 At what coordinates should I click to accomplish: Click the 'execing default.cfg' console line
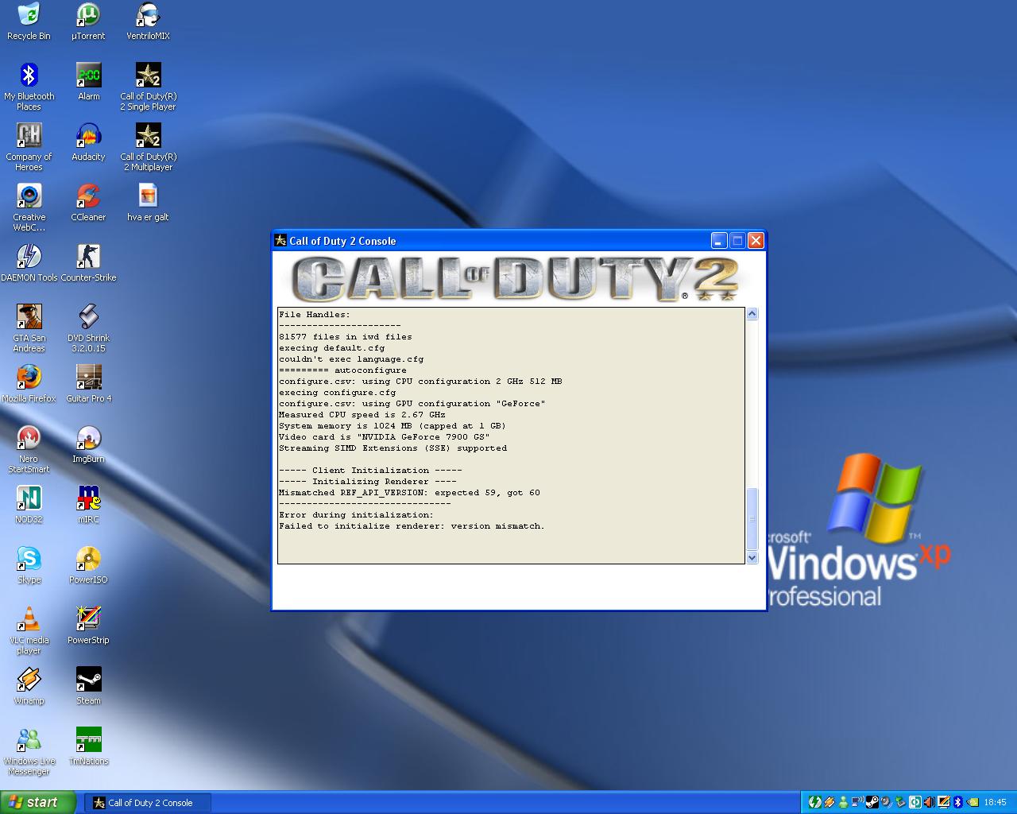point(331,348)
